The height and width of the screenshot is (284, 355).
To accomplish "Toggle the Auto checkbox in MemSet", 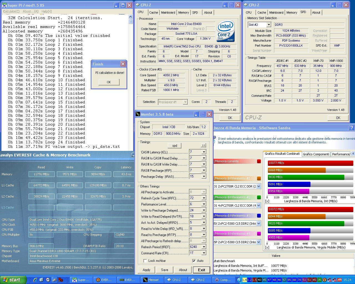I will 194,261.
